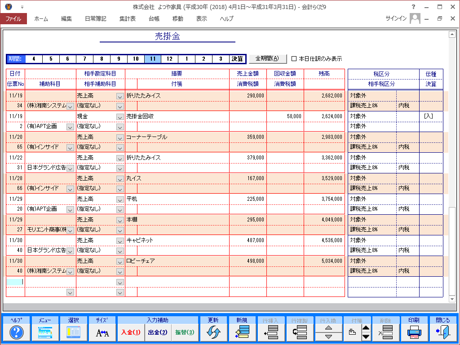Select period month 12

[169, 59]
